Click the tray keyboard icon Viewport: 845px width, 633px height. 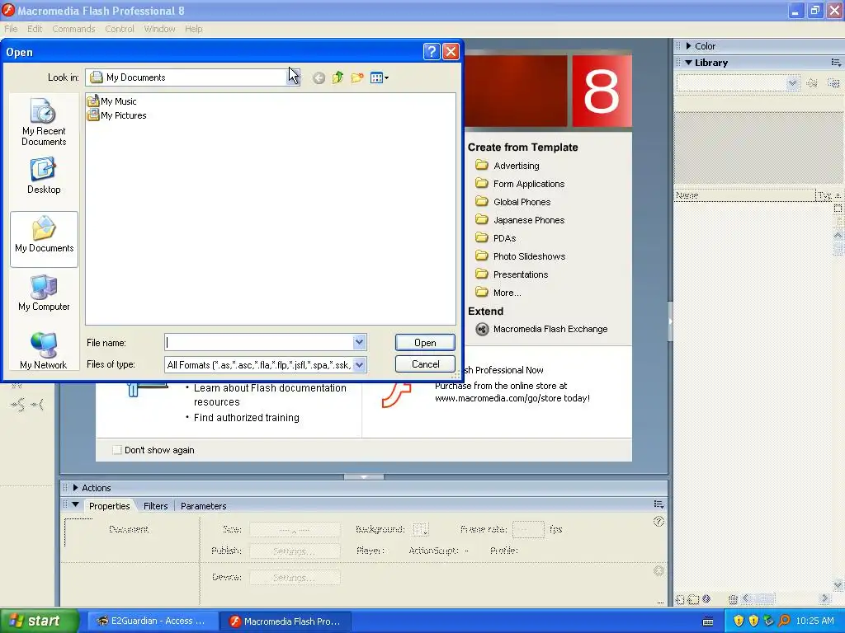[708, 621]
